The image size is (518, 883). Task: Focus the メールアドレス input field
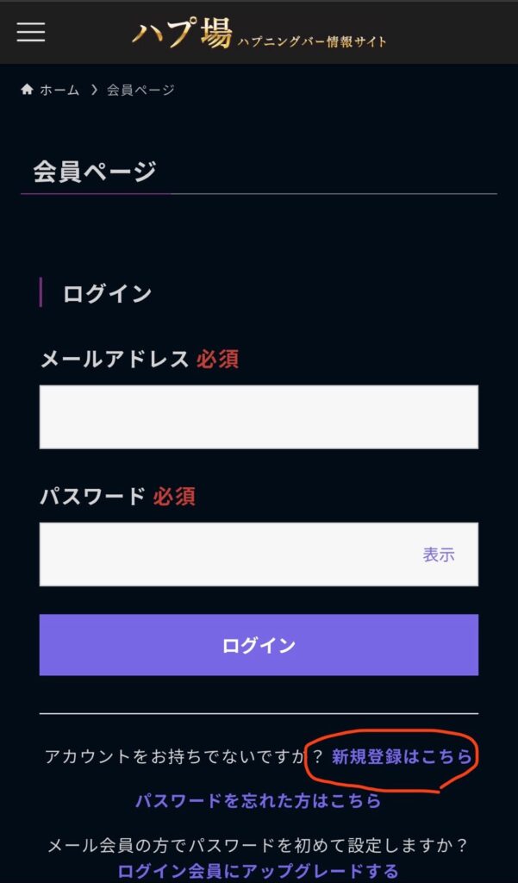(259, 416)
